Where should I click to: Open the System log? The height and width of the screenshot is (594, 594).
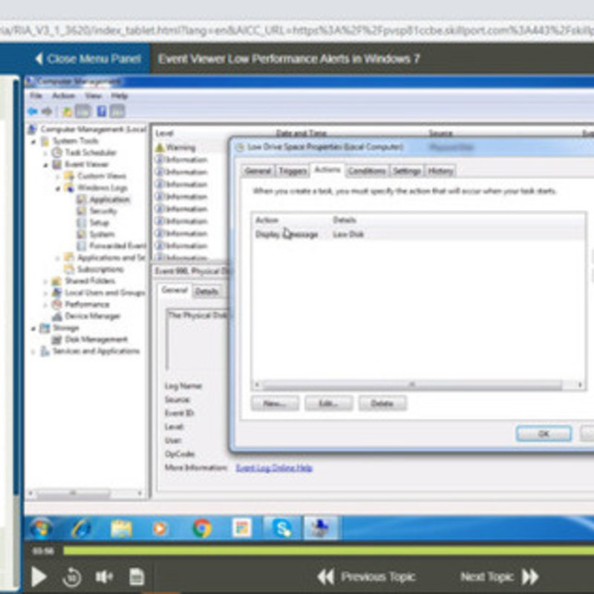[x=102, y=235]
